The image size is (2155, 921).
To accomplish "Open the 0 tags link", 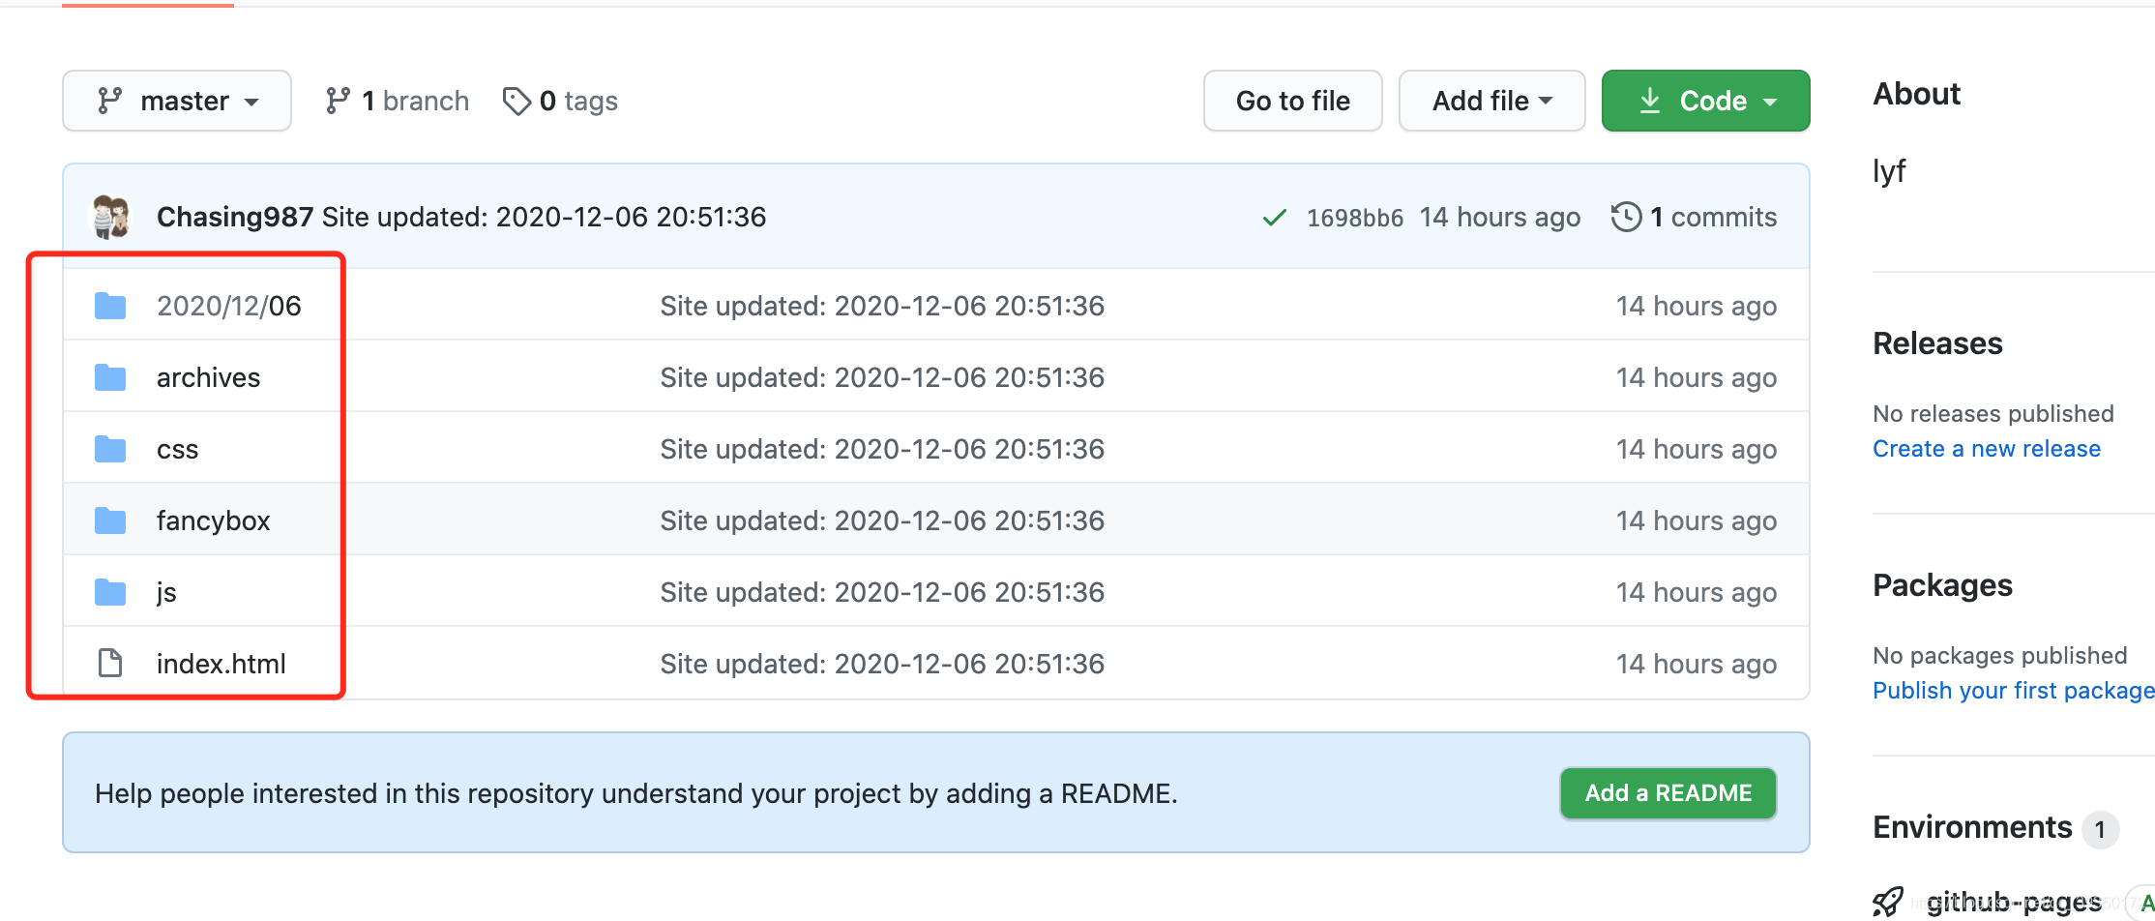I will (x=560, y=101).
